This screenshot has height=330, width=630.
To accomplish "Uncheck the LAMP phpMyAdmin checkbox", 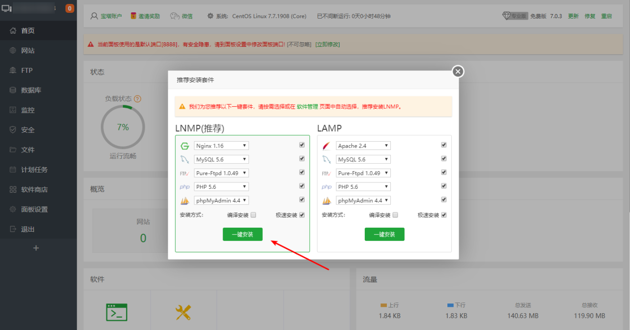I will tap(443, 199).
